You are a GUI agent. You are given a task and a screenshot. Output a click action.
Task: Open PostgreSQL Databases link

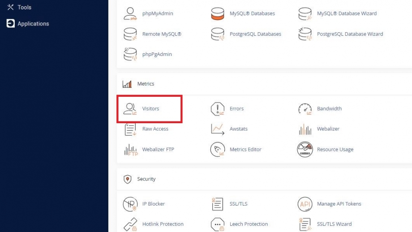pyautogui.click(x=255, y=34)
